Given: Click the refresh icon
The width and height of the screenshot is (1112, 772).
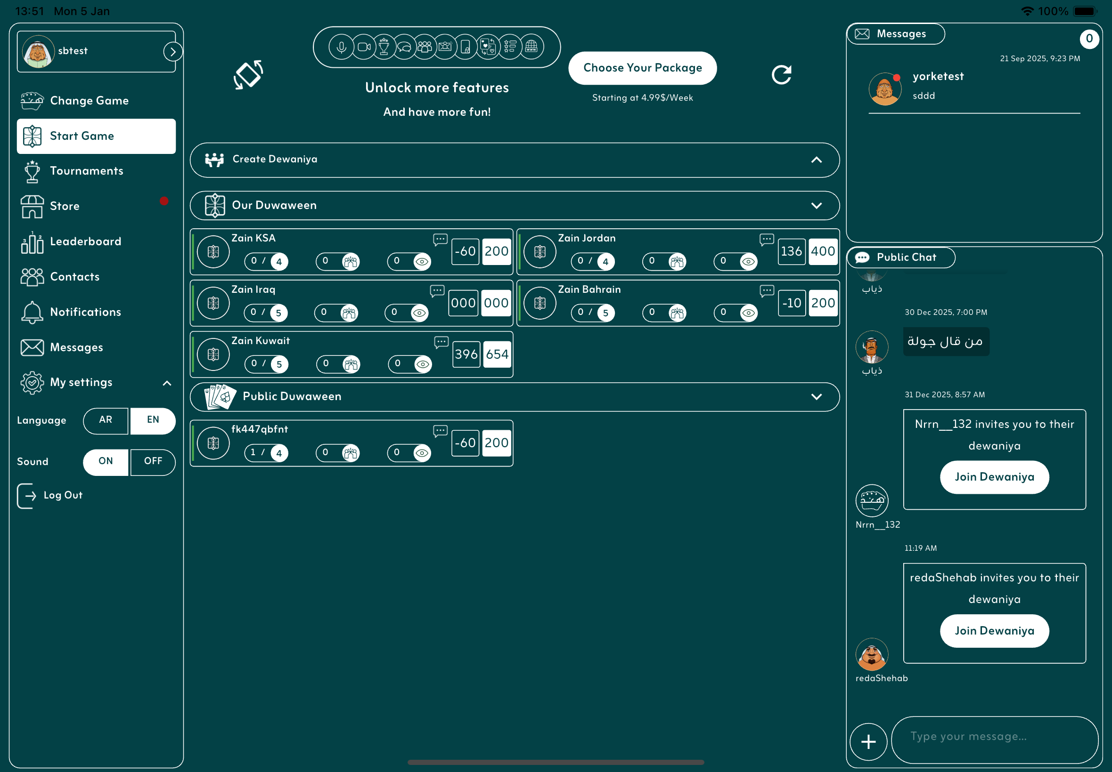Looking at the screenshot, I should coord(781,75).
